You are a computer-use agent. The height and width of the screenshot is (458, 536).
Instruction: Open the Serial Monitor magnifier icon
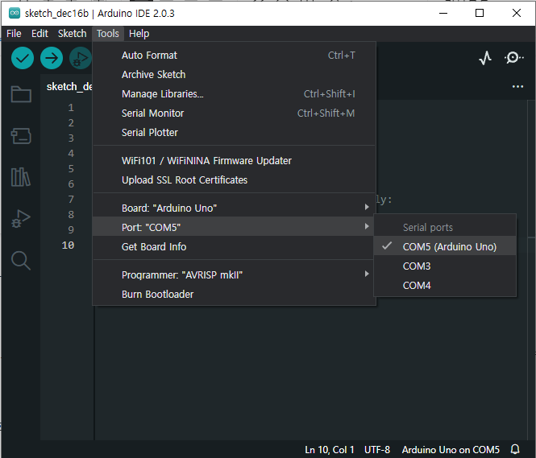coord(513,58)
